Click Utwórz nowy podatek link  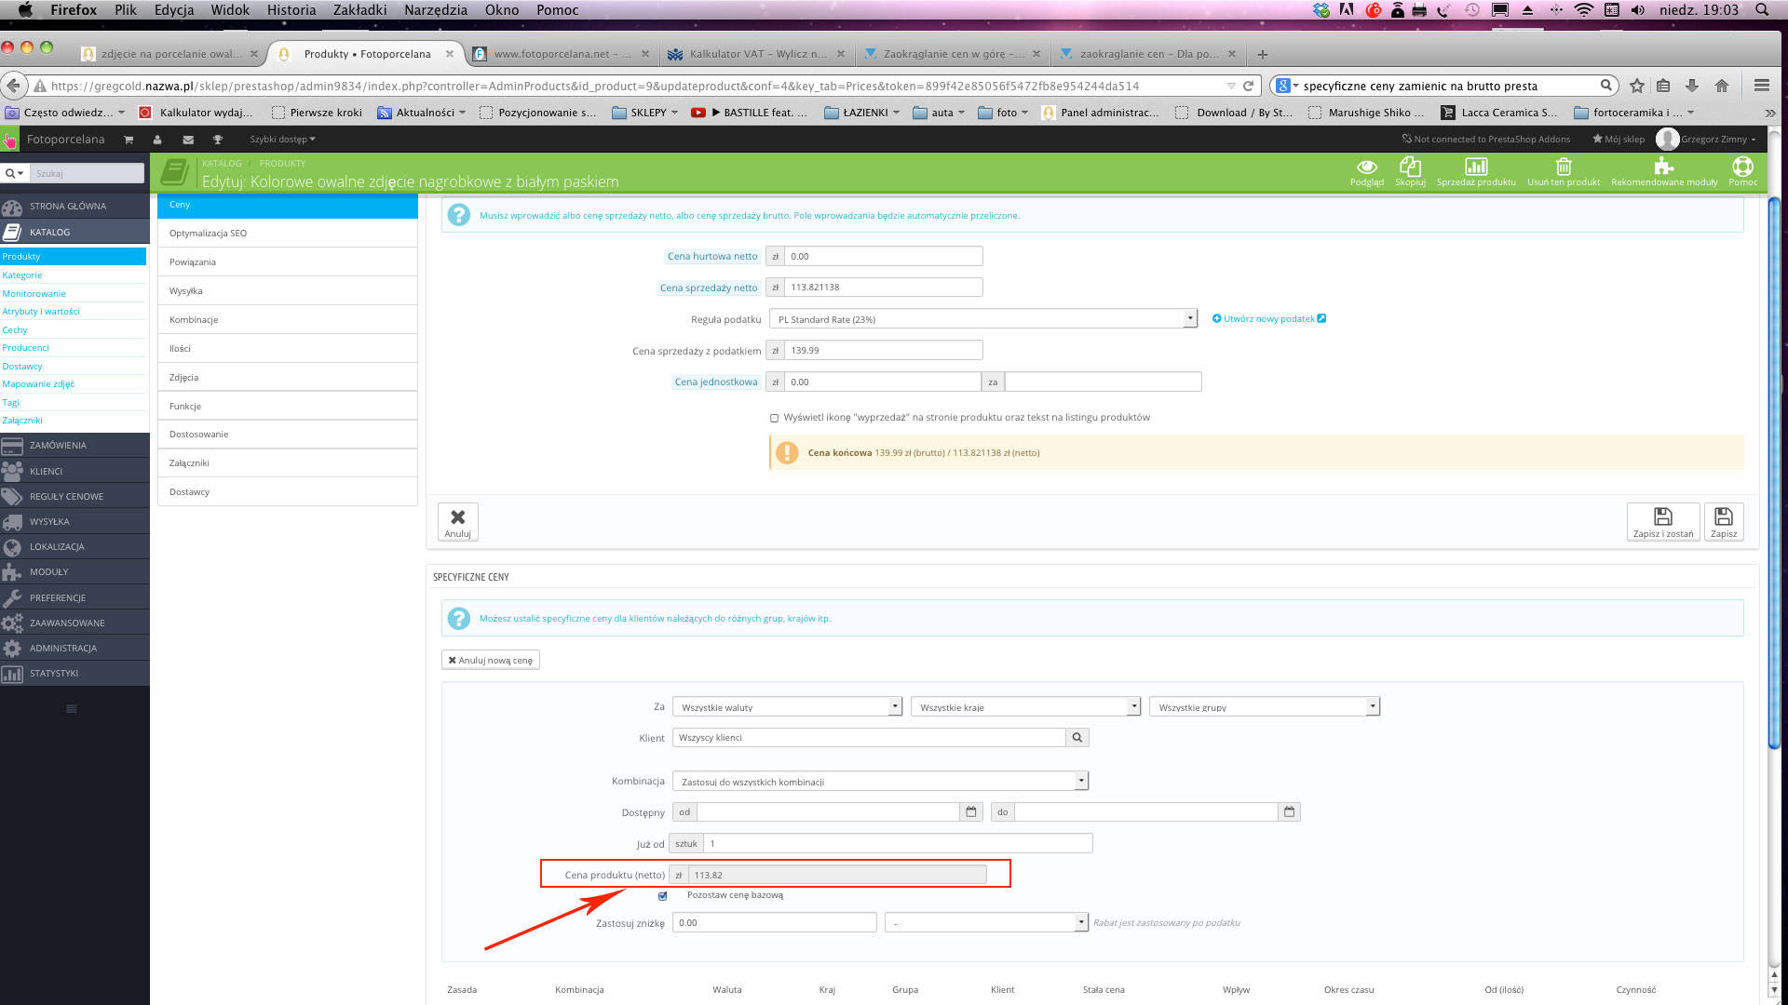[1268, 319]
